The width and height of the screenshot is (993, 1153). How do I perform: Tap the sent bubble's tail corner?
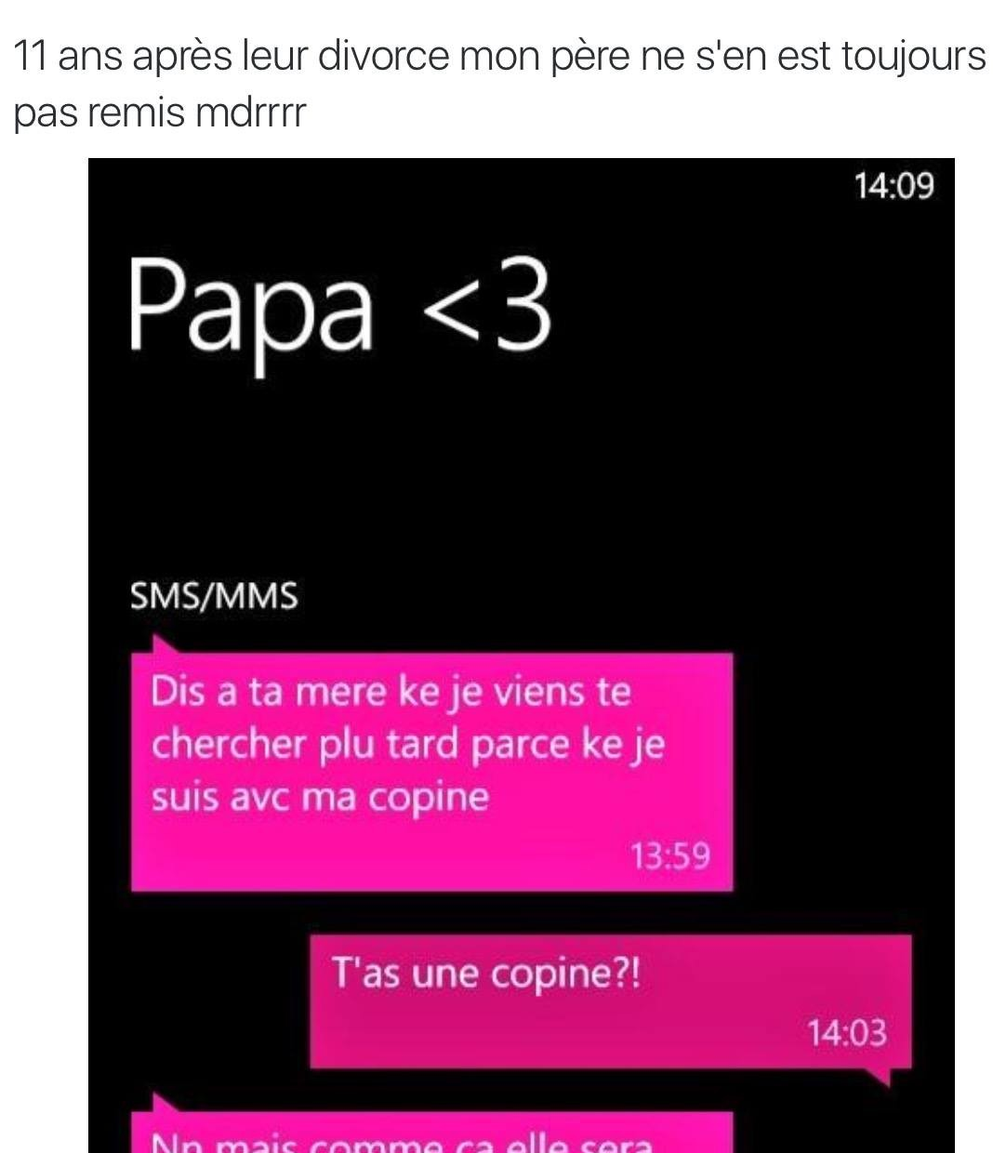(x=879, y=1076)
